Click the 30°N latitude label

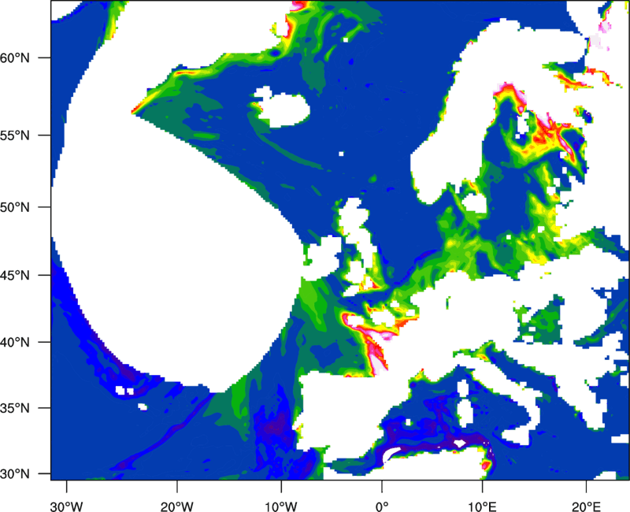click(15, 474)
